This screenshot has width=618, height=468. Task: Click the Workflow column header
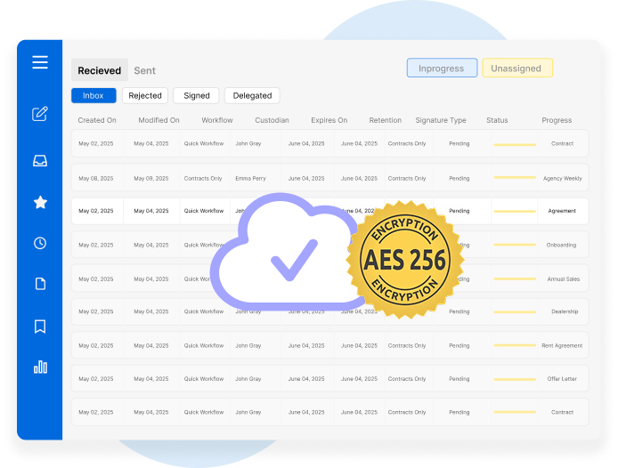click(217, 120)
